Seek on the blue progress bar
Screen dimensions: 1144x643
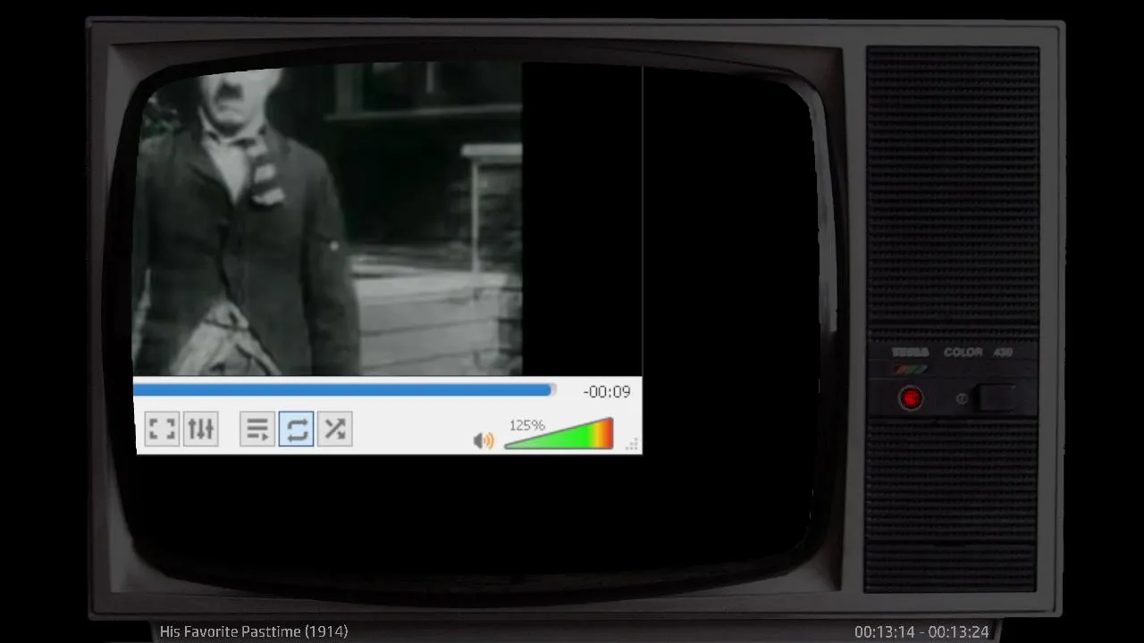pos(345,390)
